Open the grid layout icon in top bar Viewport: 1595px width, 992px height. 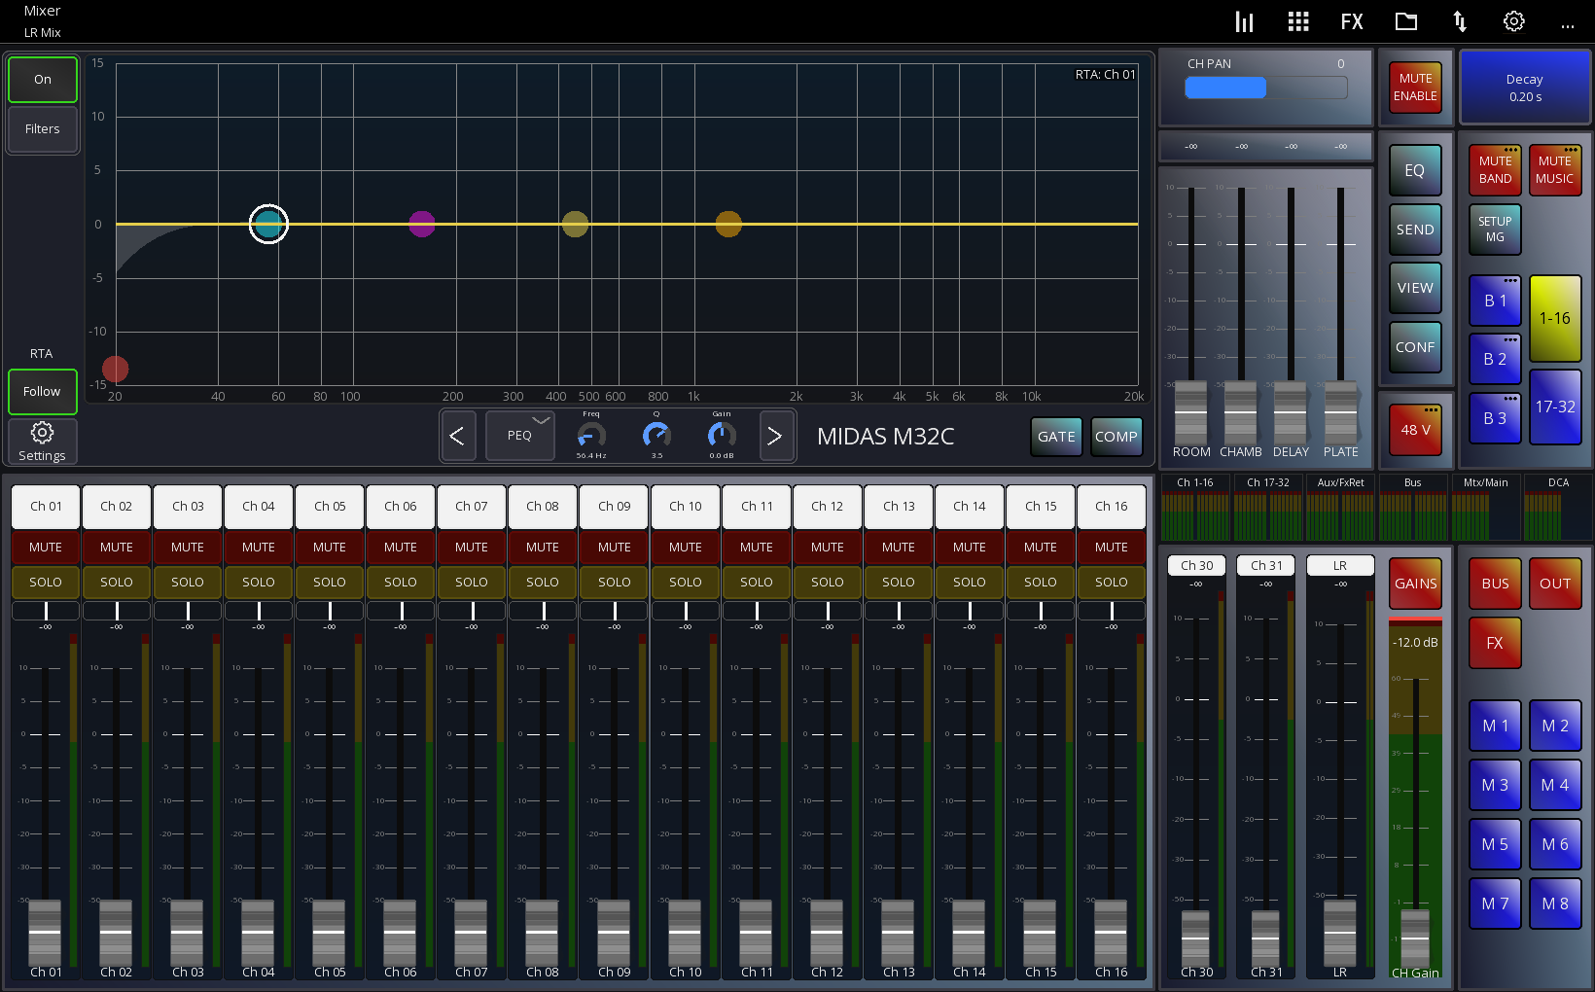coord(1298,21)
